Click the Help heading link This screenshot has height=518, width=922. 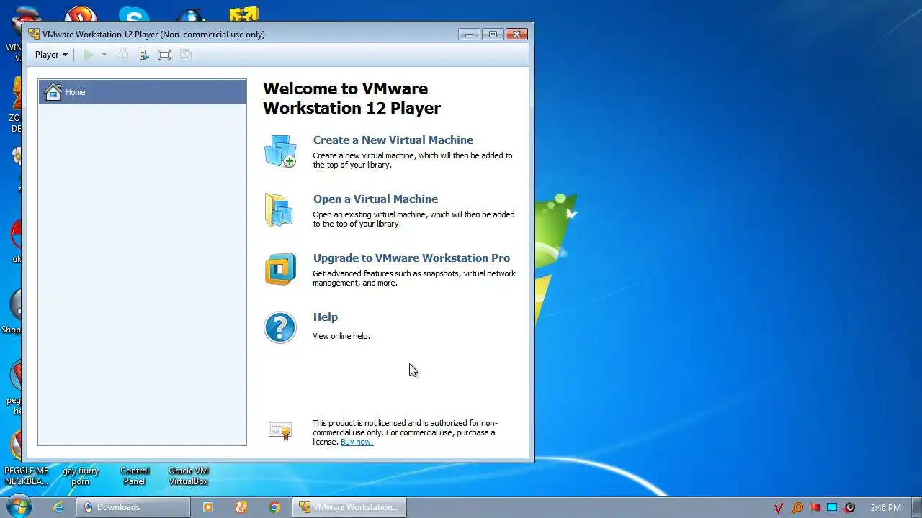point(326,317)
